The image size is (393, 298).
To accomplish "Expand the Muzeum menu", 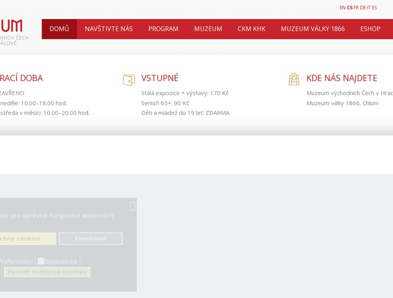I will point(208,29).
